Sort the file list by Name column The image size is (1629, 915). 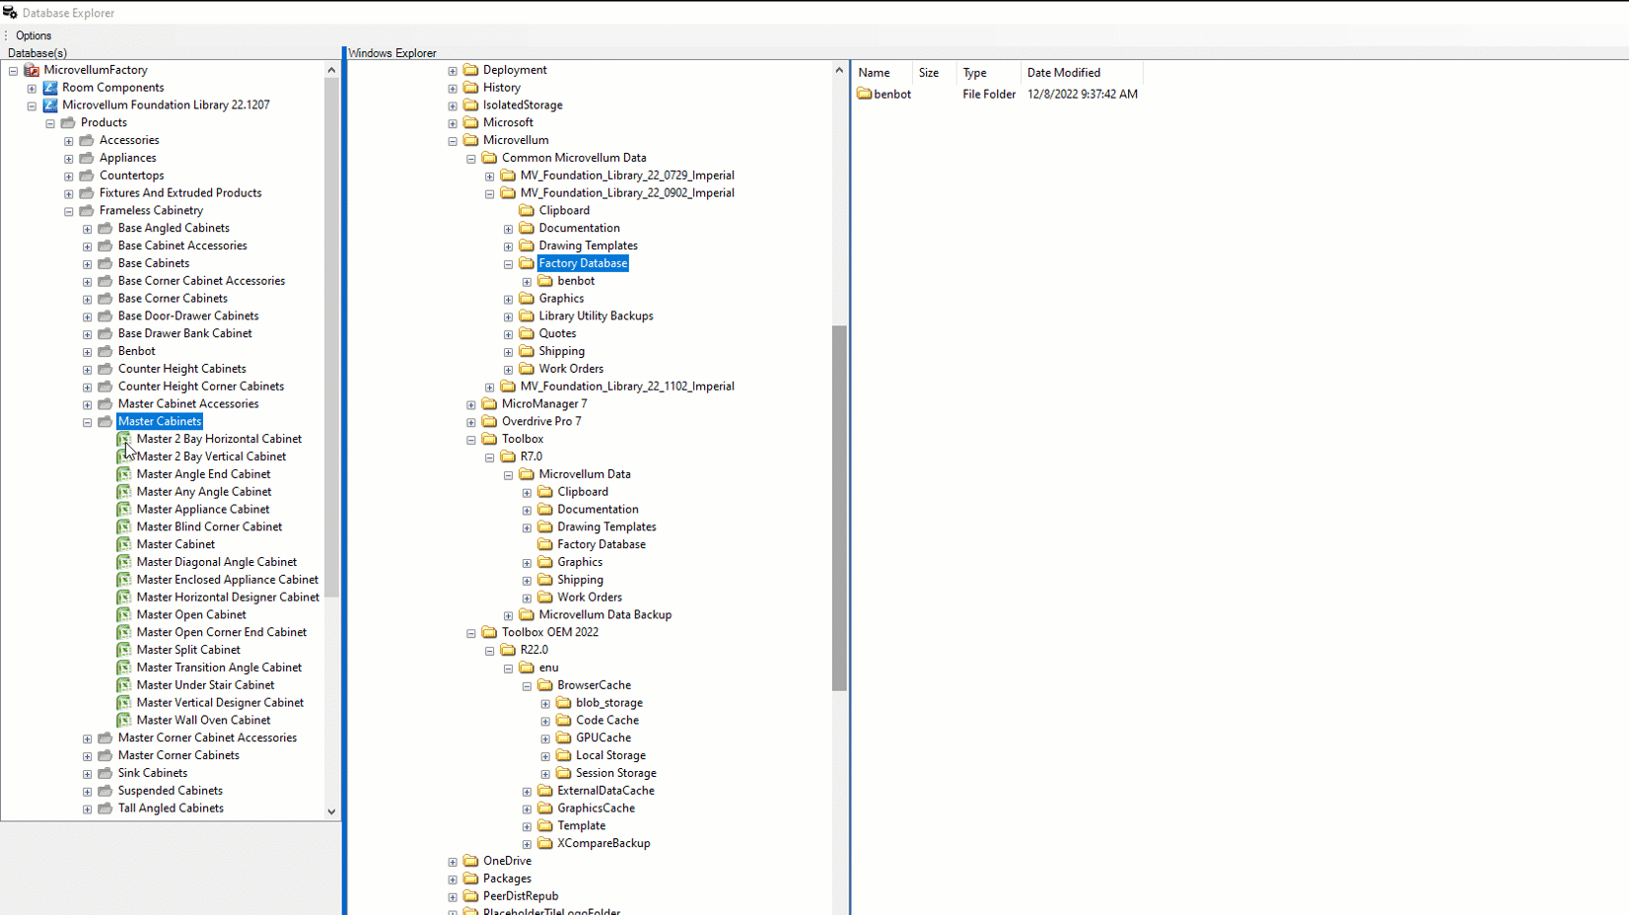pyautogui.click(x=874, y=73)
